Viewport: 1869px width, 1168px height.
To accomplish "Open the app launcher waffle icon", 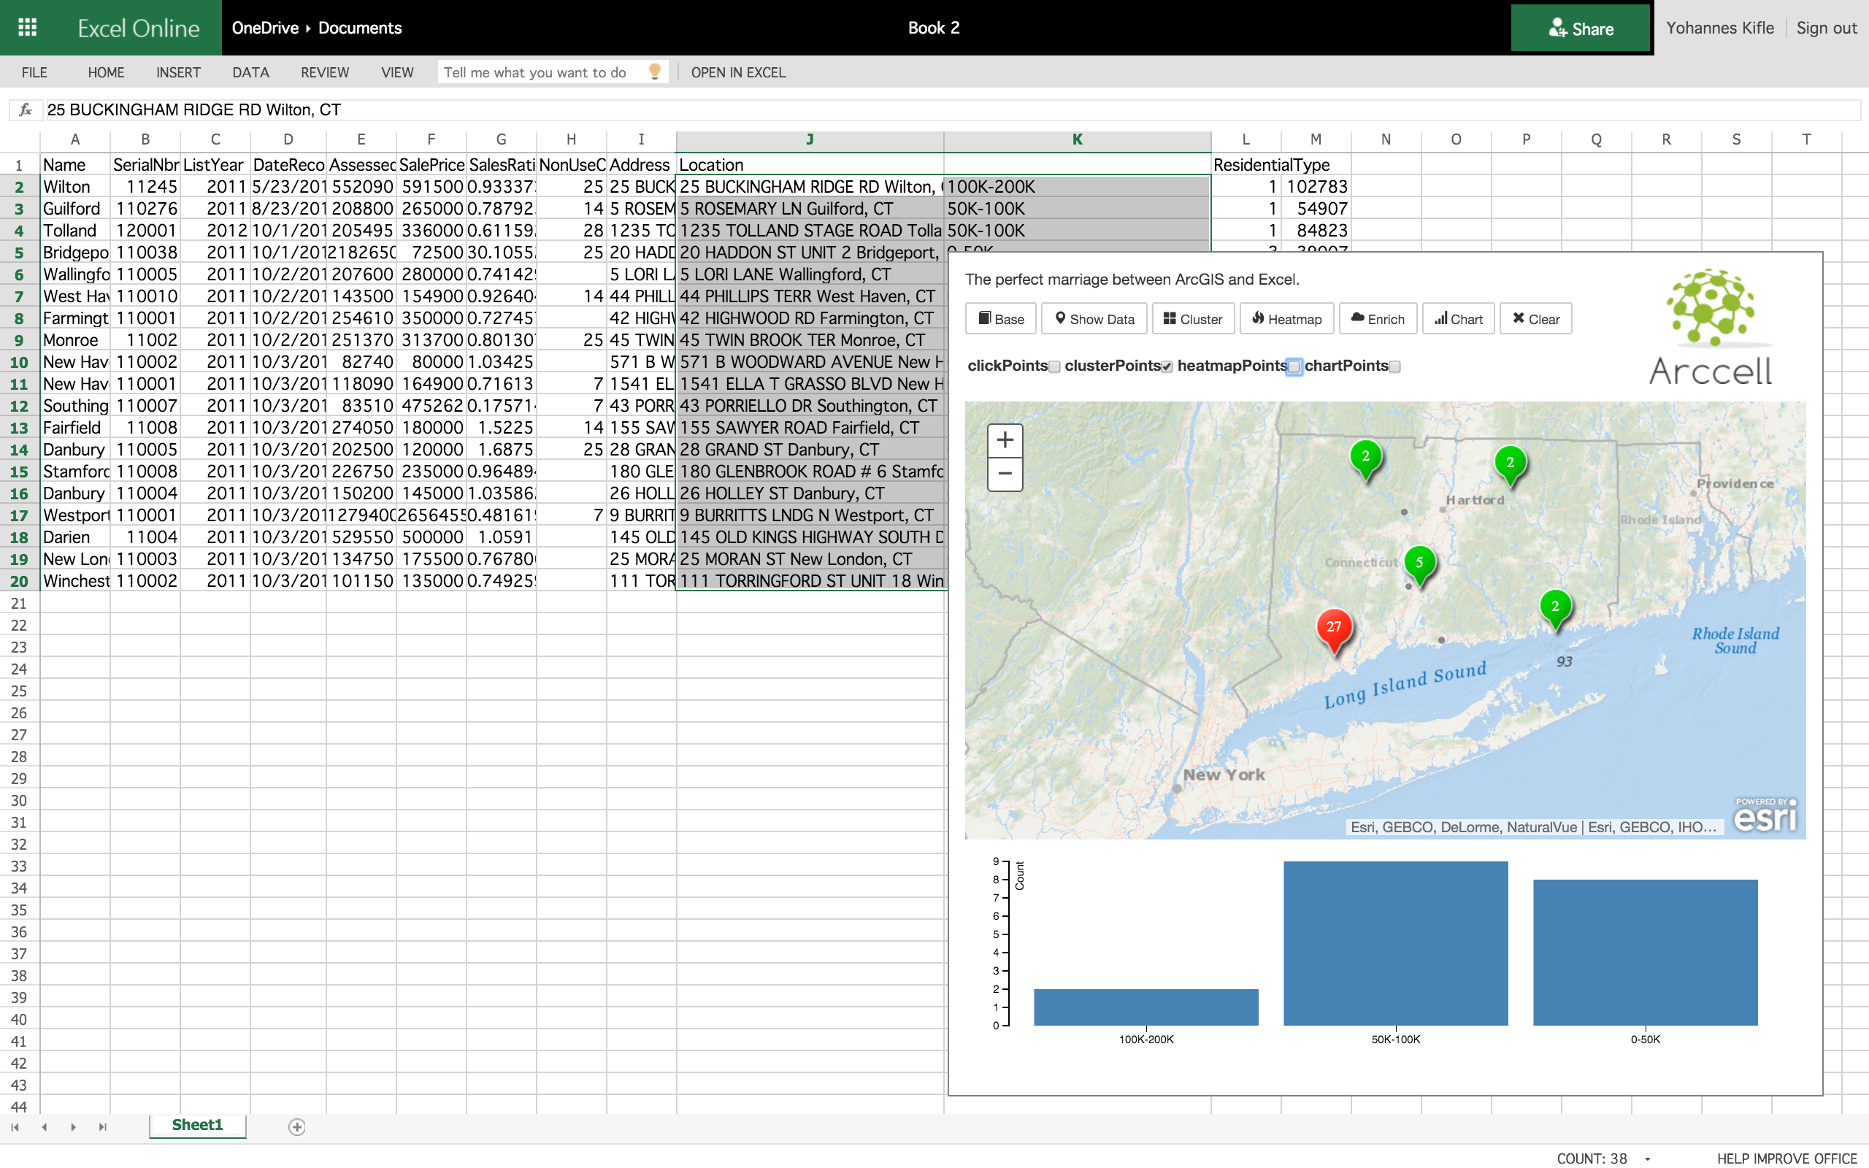I will 28,28.
